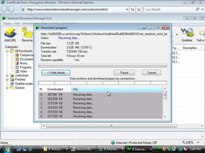Click the horizontal scrollbar left arrow
The width and height of the screenshot is (205, 153).
tap(44, 126)
